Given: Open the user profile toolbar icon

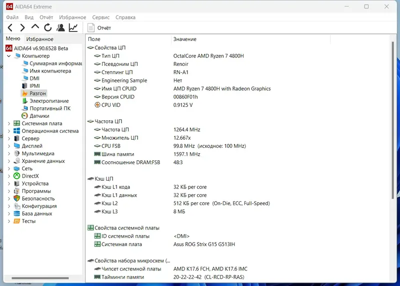Looking at the screenshot, I should point(60,27).
